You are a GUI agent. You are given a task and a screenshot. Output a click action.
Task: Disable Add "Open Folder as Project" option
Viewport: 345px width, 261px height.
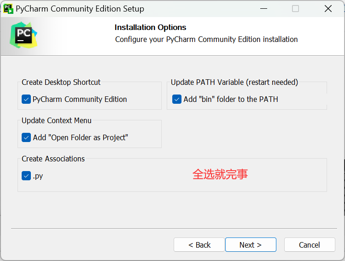click(26, 138)
